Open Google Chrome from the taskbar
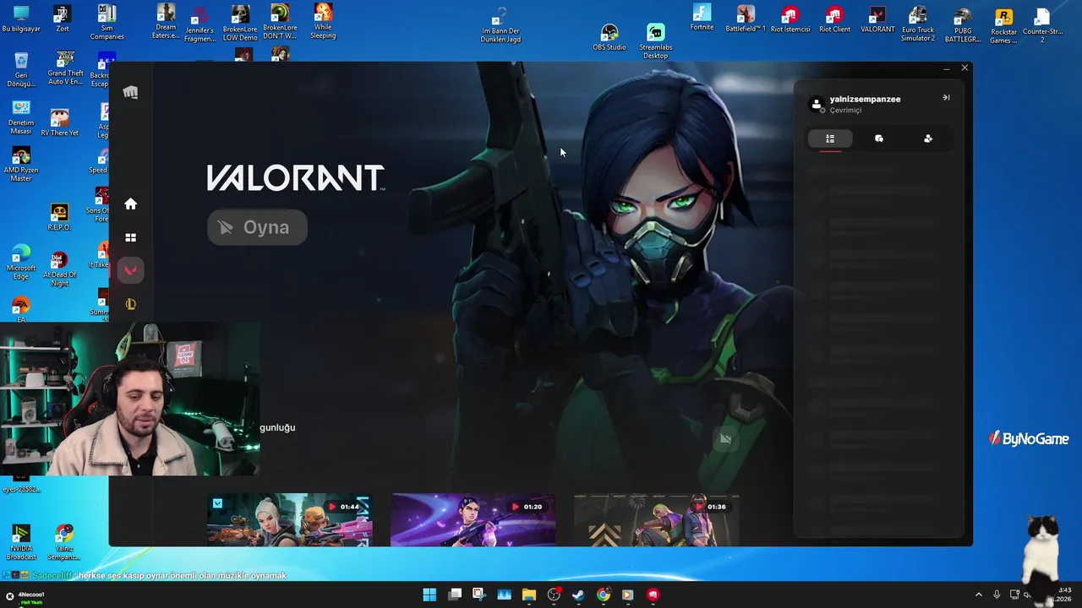1082x608 pixels. (x=603, y=594)
